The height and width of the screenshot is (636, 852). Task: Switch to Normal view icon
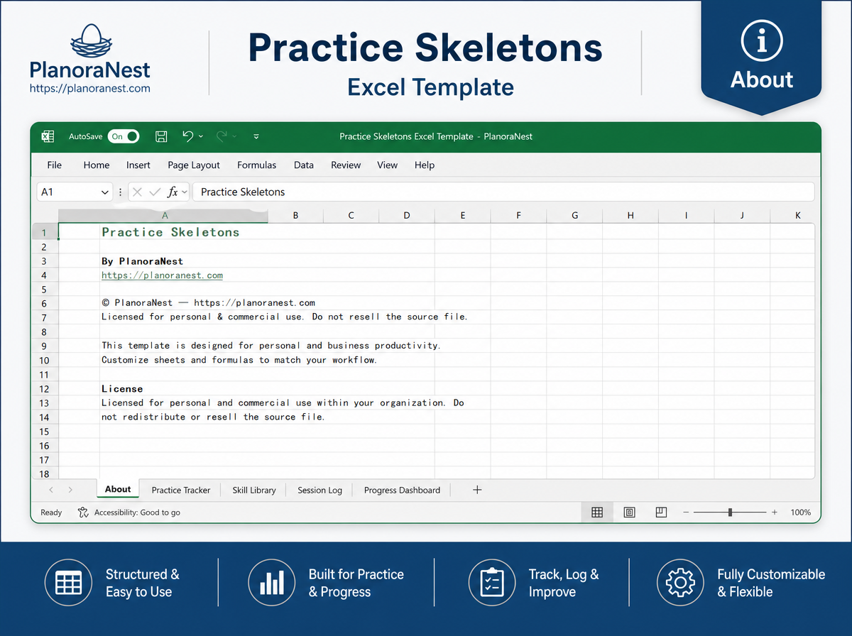click(x=597, y=512)
